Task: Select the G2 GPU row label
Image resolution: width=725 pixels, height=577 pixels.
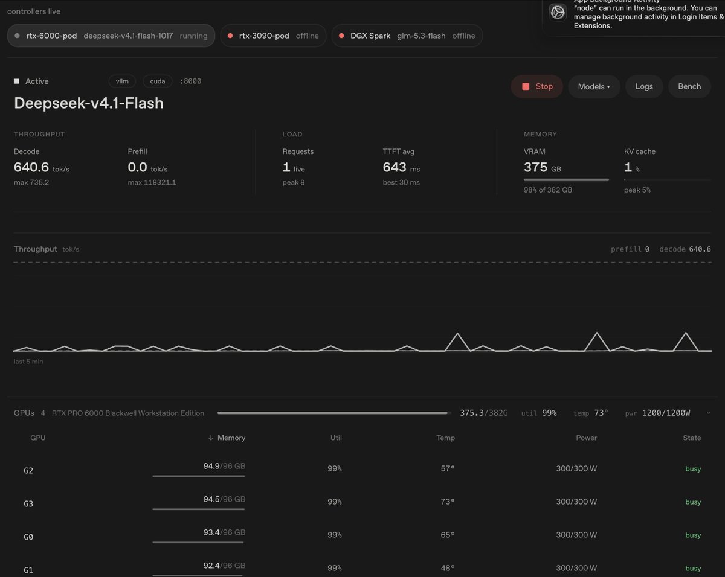Action: tap(28, 470)
